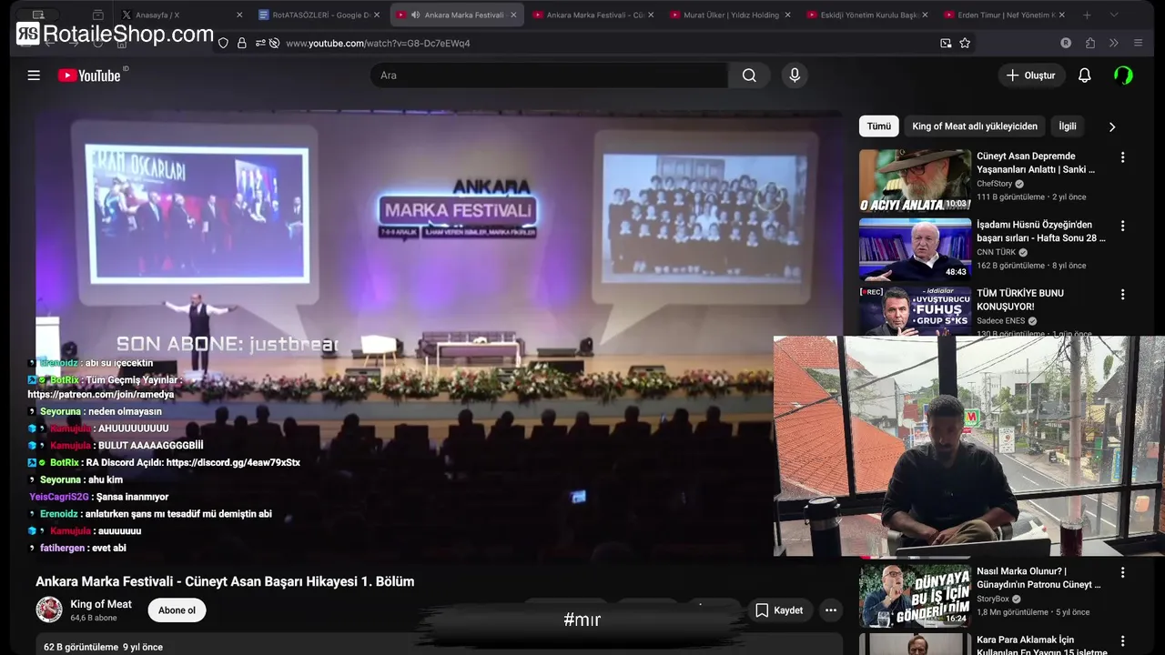Open İşadamı Hüsnü Özyeğin'den başarı sırları title
Viewport: 1165px width, 655px height.
(1041, 231)
